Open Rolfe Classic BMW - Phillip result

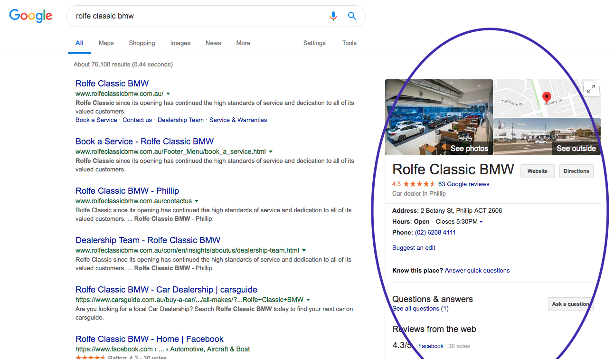pos(127,190)
